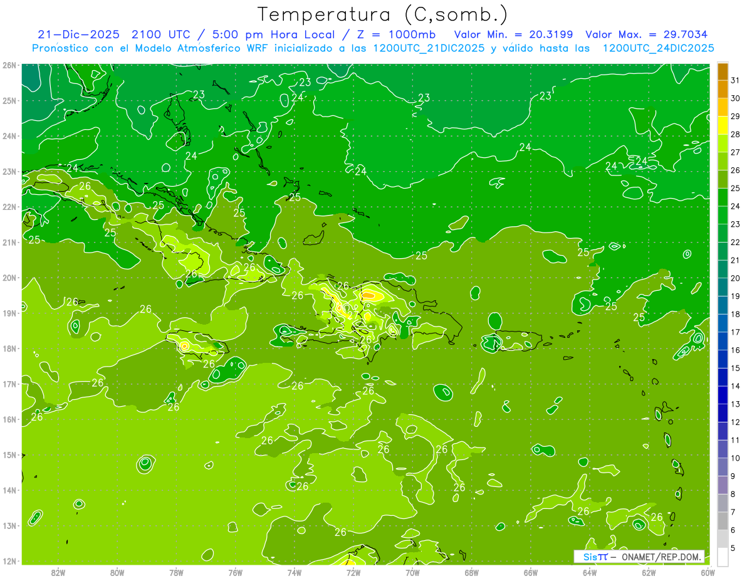Click the "64W" longitude axis label
752x581 pixels.
coord(590,572)
